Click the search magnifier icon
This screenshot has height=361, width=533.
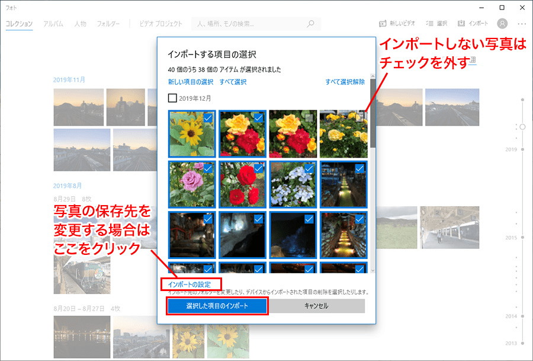tap(310, 24)
